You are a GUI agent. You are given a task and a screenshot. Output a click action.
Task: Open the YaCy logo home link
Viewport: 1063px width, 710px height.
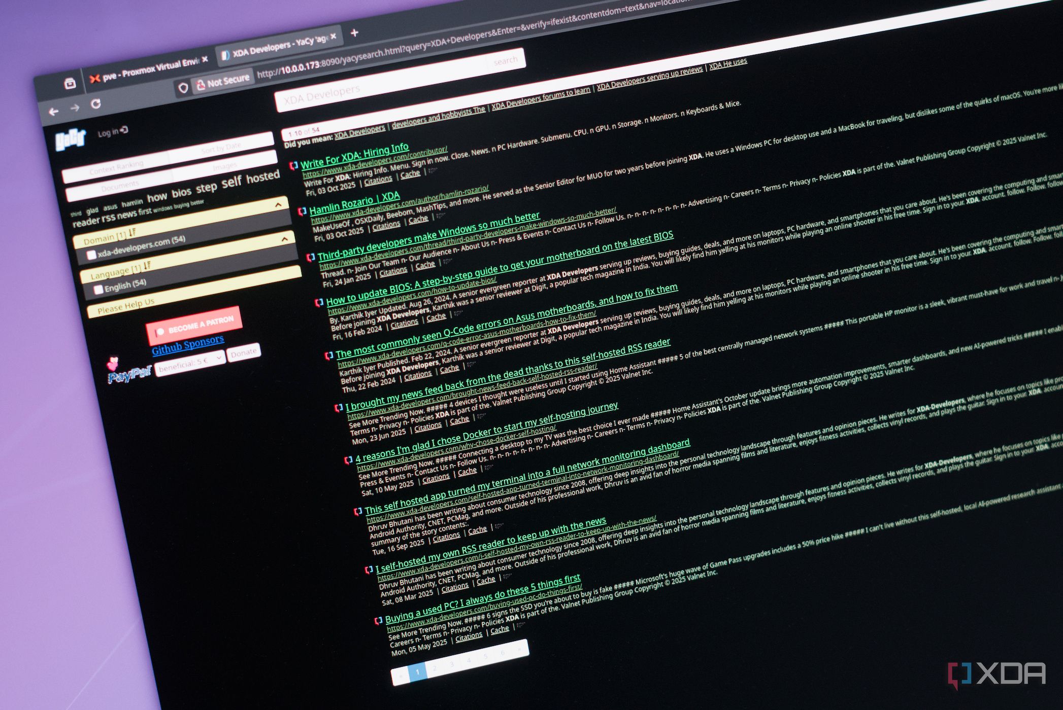[70, 140]
